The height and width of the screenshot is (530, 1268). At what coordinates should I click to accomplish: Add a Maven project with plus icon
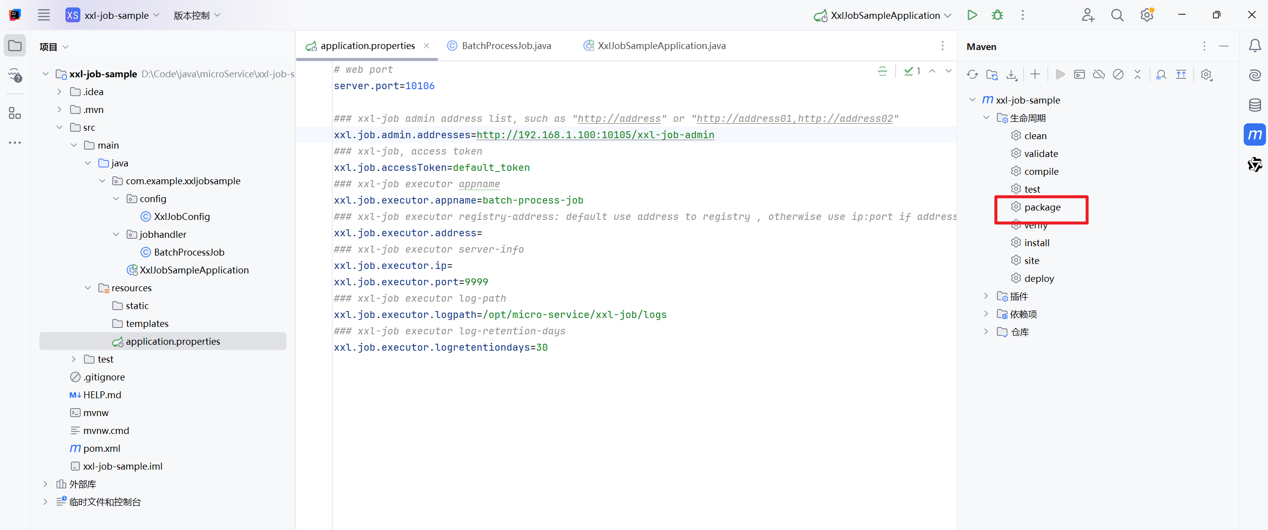[1035, 74]
